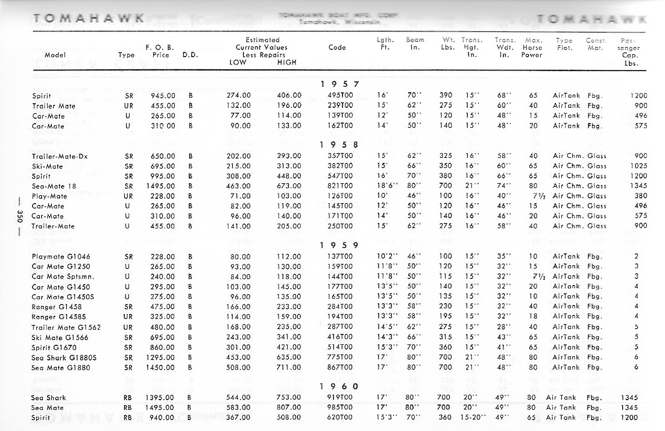This screenshot has width=665, height=431.
Task: Select code 620T00
Action: 340,417
